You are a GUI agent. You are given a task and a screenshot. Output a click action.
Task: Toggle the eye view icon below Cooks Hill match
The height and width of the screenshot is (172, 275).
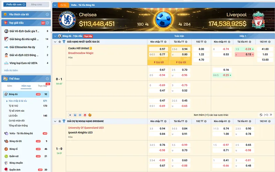pos(80,115)
